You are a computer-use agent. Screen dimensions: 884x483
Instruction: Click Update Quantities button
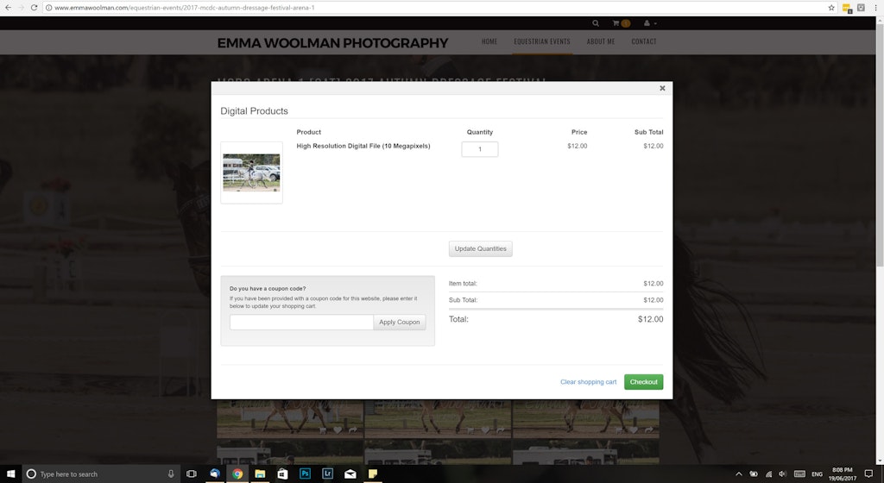click(x=480, y=248)
